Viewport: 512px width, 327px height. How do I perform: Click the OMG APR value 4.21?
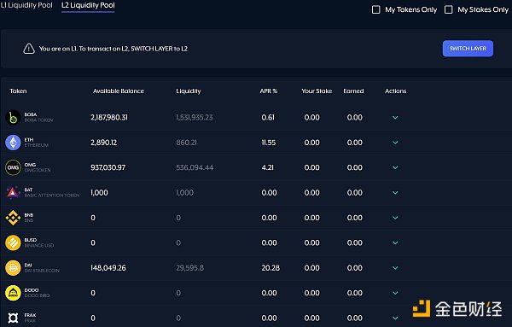[267, 167]
